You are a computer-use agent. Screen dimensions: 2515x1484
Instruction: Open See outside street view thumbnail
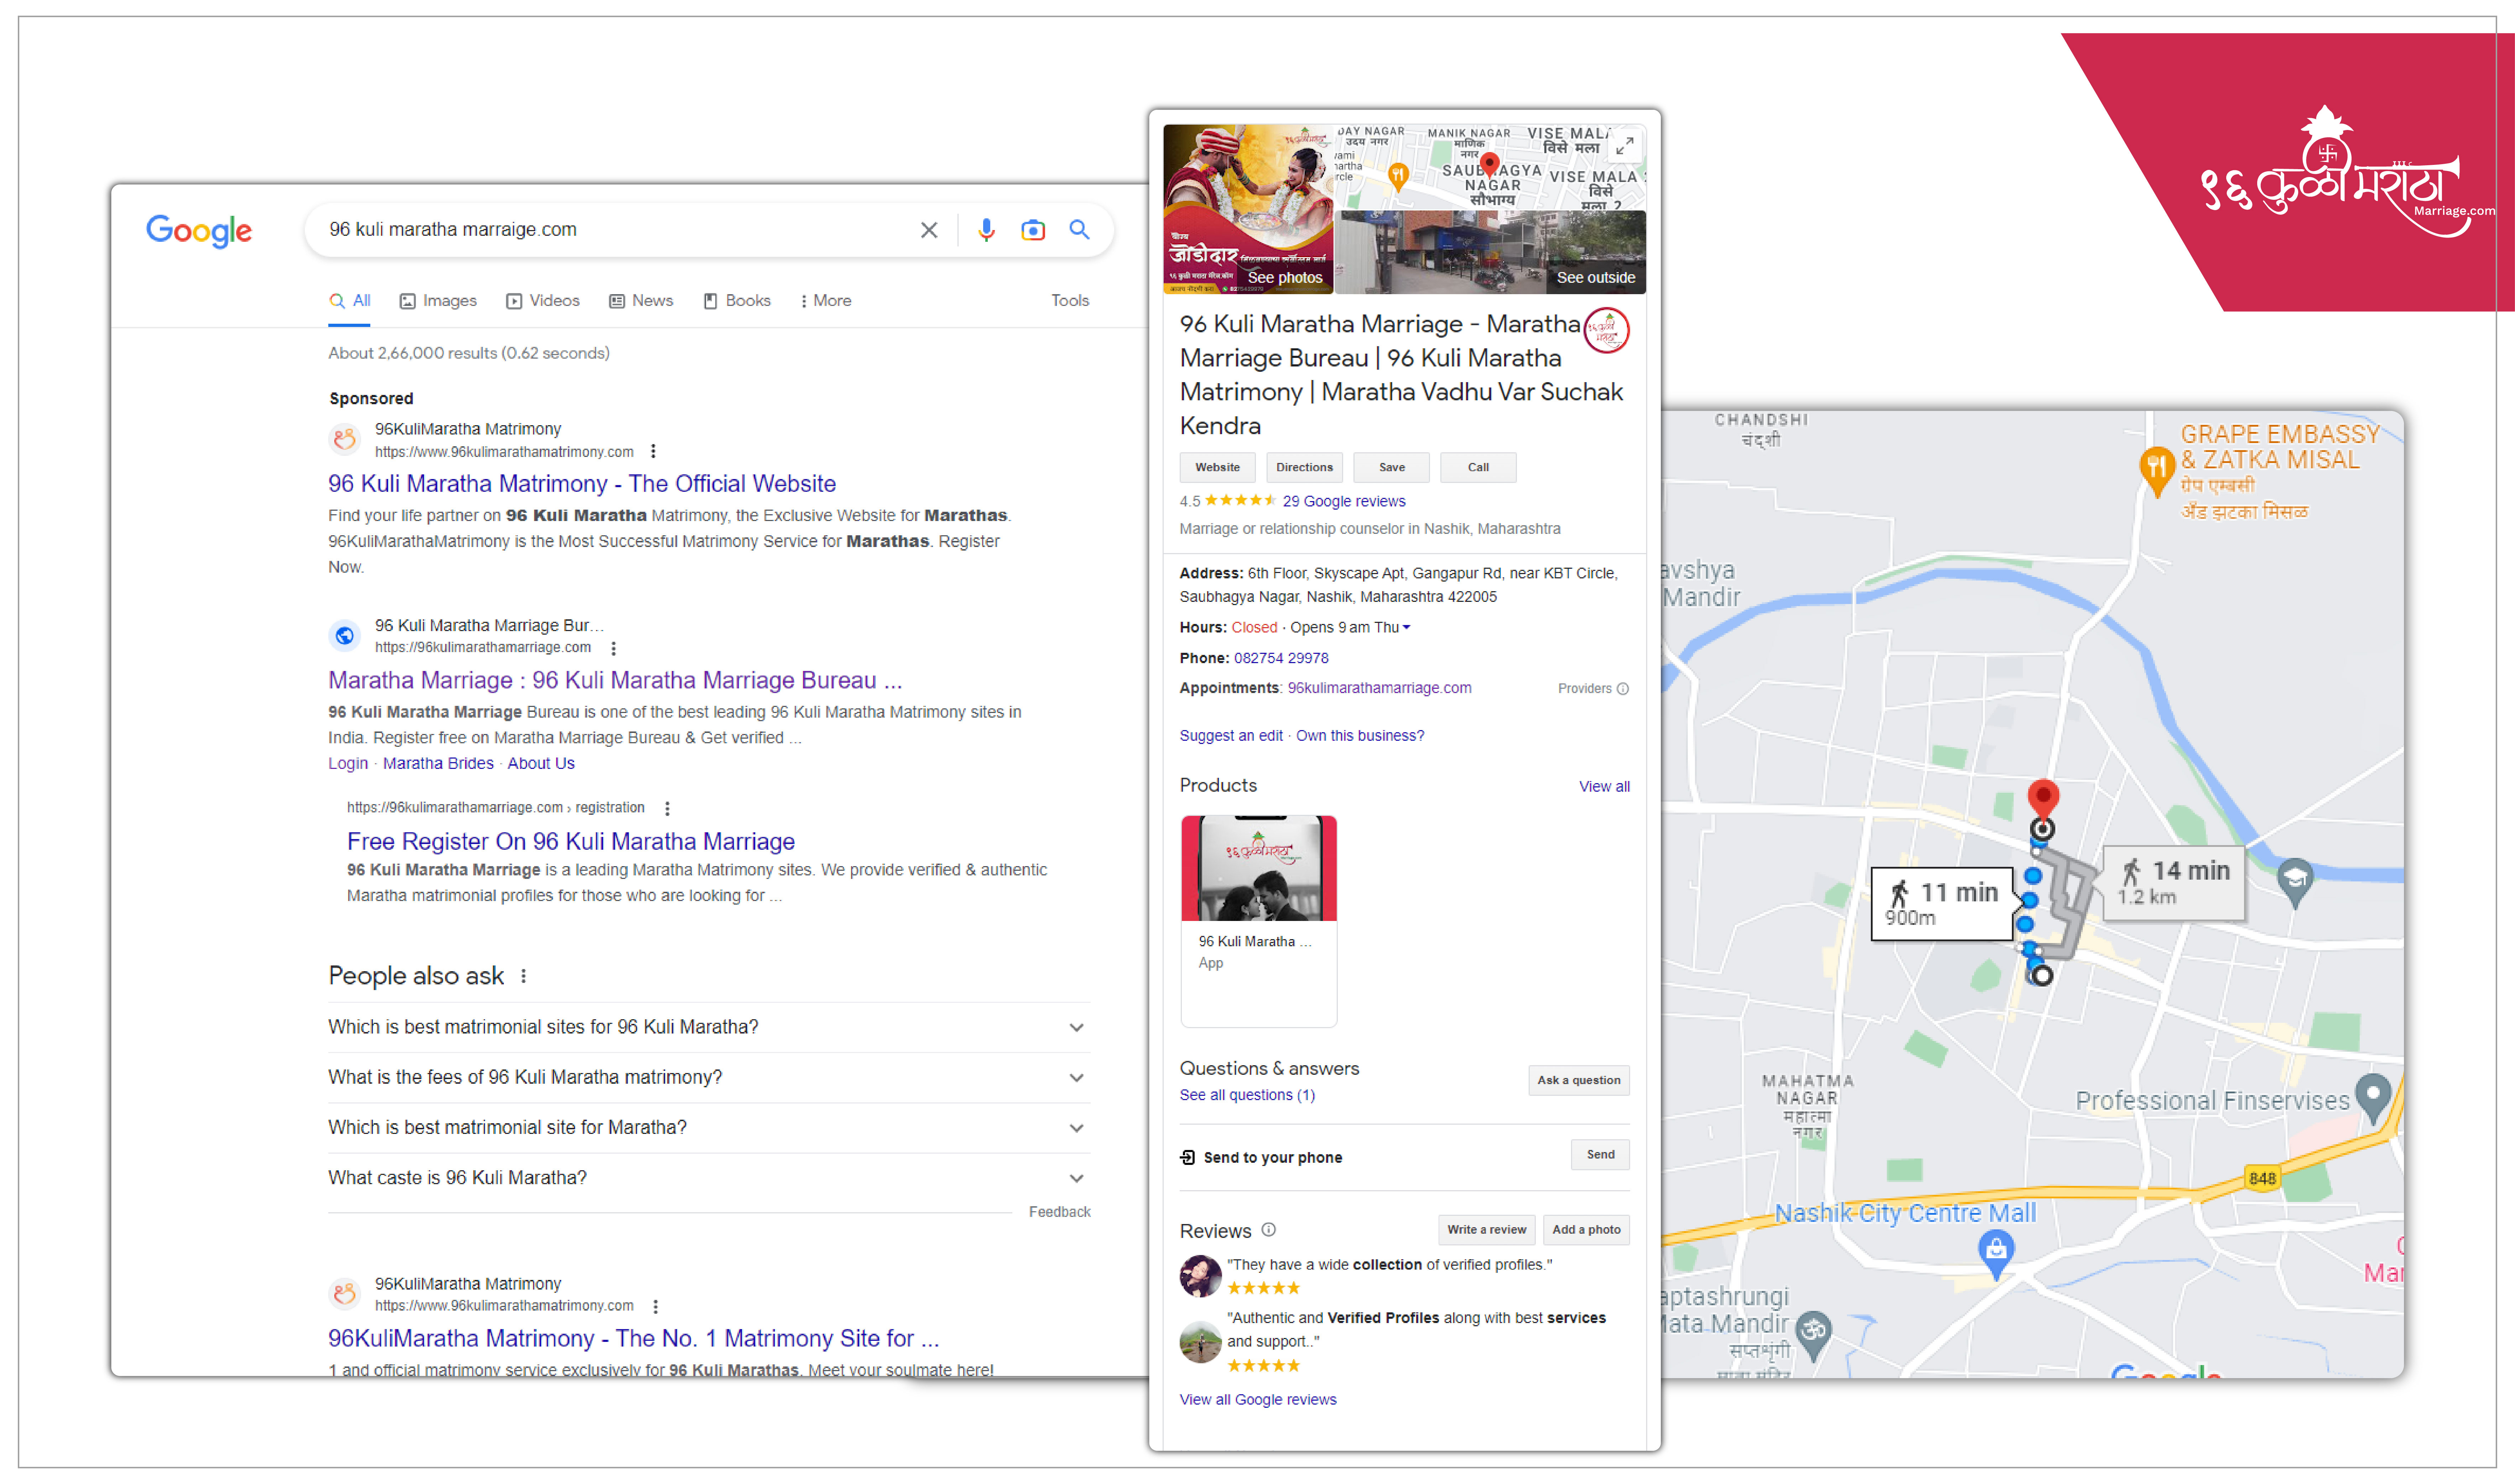tap(1491, 253)
